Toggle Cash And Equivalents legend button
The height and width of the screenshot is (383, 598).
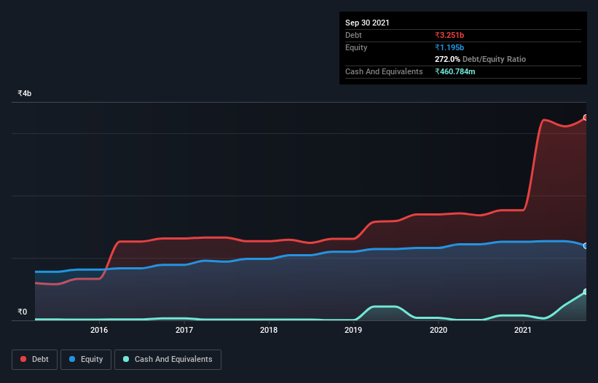pyautogui.click(x=168, y=360)
